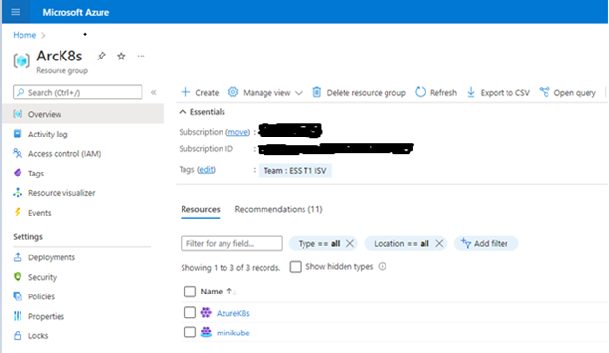Open the minikube resource link
Viewport: 609px width, 353px height.
[x=232, y=333]
